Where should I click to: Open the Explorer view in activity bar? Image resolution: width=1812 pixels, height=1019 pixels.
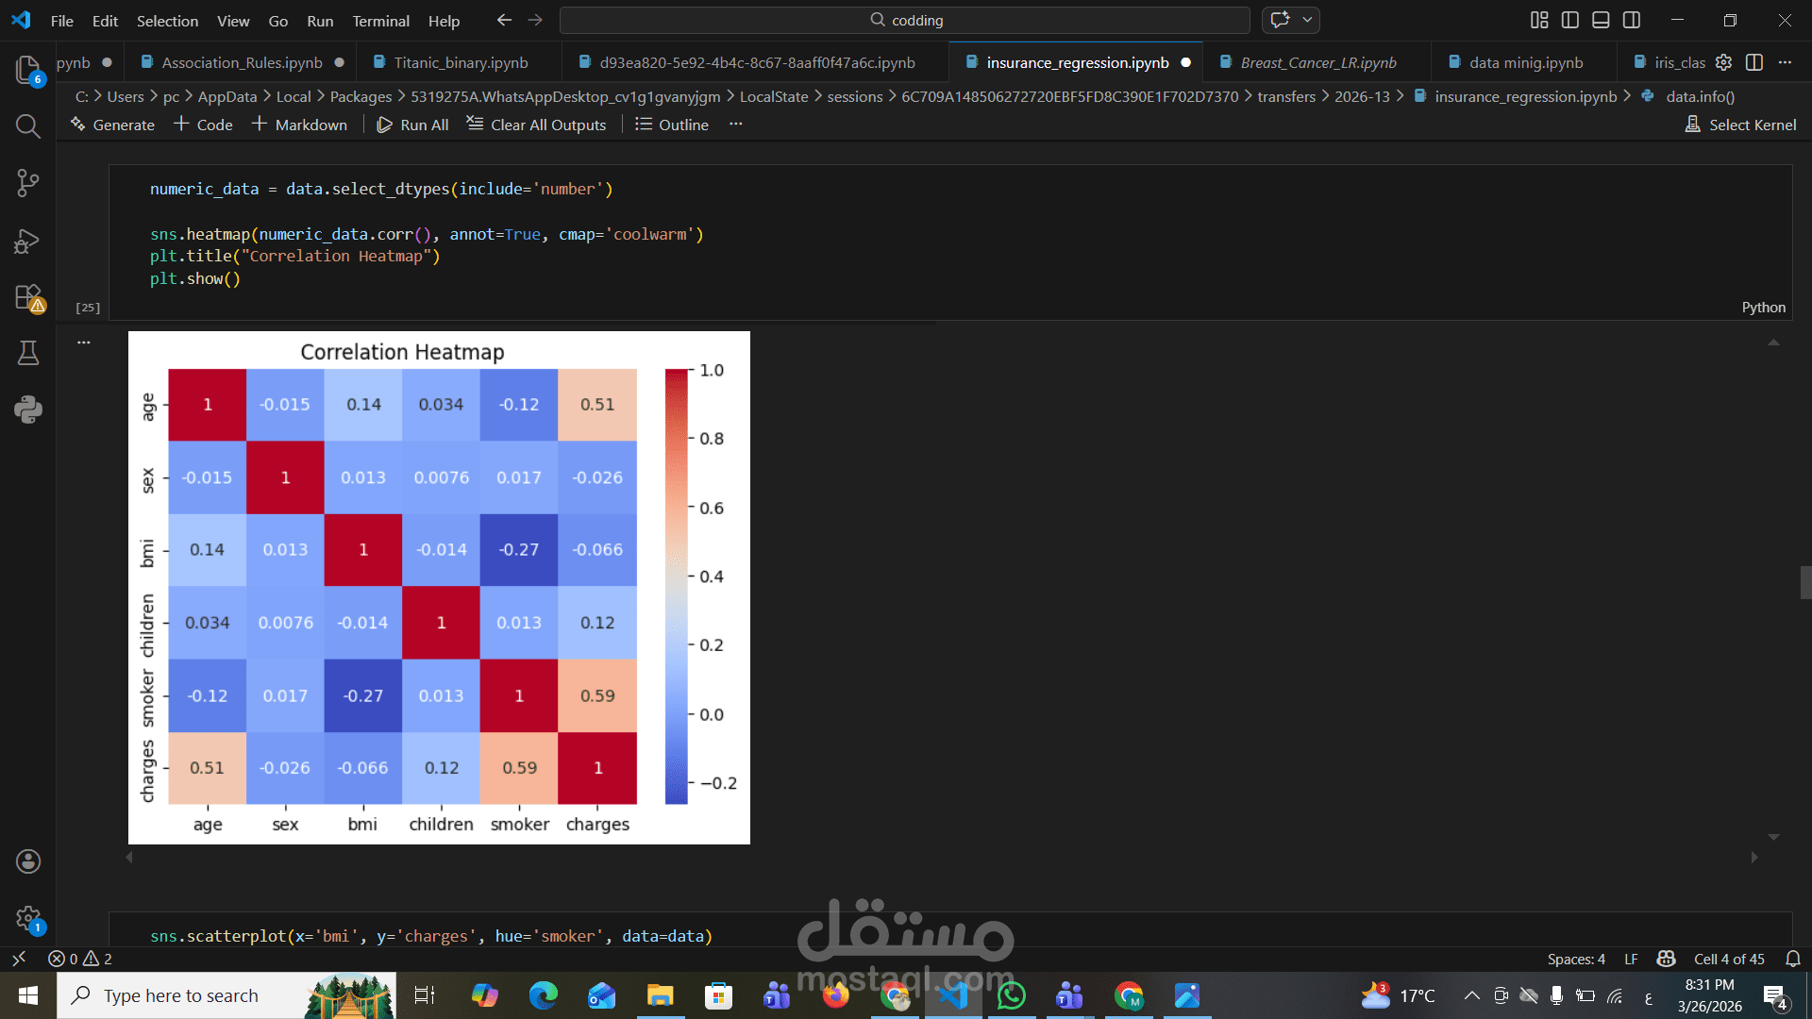[27, 69]
